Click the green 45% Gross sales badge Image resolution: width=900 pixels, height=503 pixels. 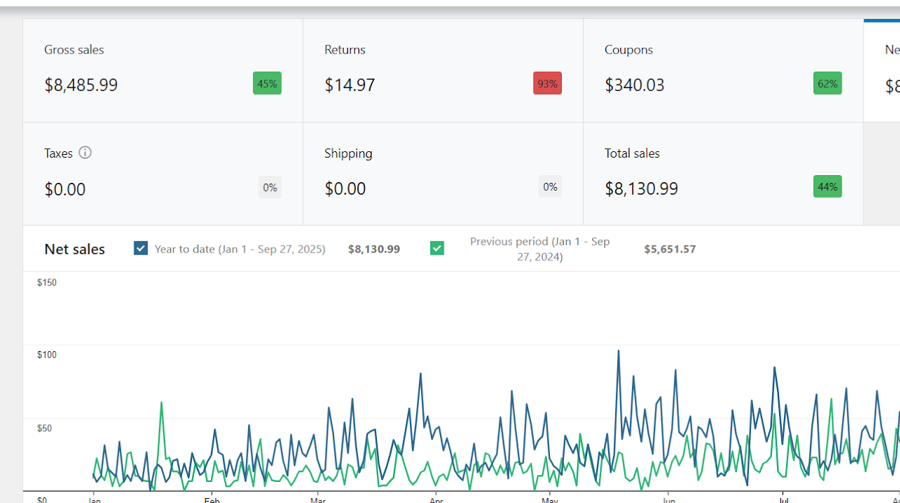click(267, 84)
